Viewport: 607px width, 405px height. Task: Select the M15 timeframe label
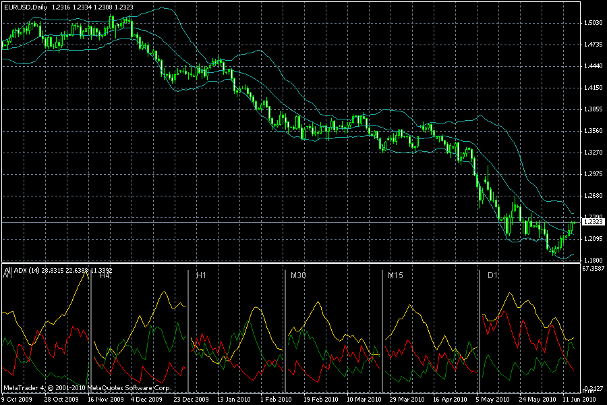click(395, 275)
